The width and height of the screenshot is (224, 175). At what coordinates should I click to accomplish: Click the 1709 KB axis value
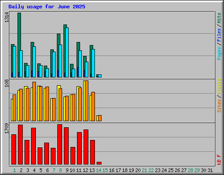pyautogui.click(x=7, y=128)
